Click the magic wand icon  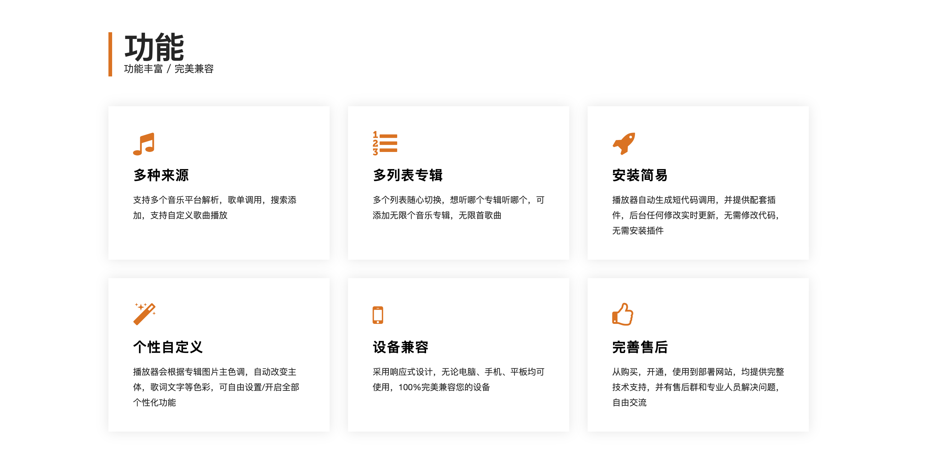click(x=144, y=314)
